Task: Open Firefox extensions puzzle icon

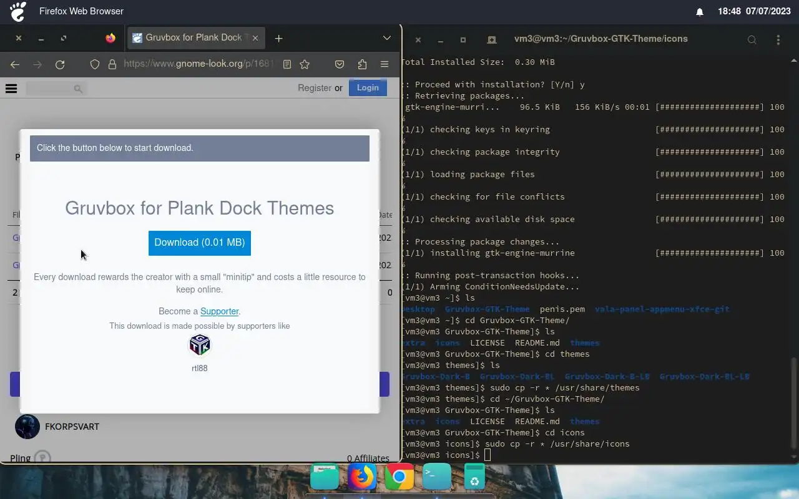Action: coord(362,64)
